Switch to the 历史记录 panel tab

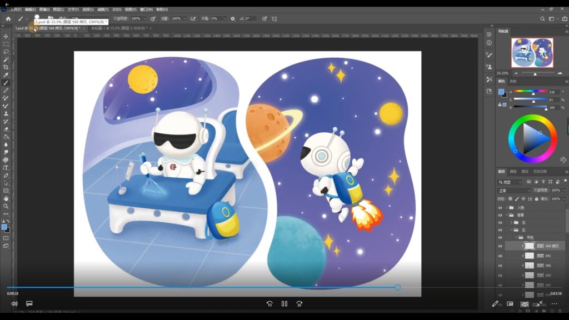pyautogui.click(x=540, y=172)
